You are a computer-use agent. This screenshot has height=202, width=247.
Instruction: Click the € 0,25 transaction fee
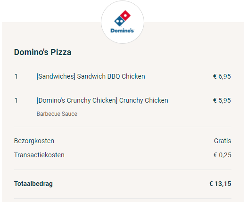(222, 155)
